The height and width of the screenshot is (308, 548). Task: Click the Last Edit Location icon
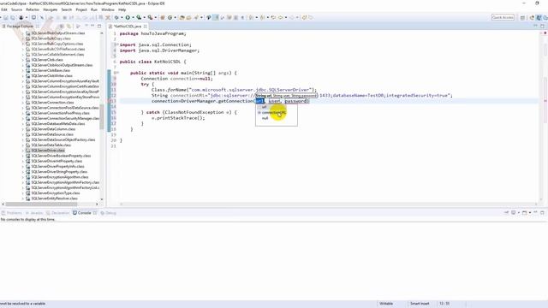(x=274, y=17)
